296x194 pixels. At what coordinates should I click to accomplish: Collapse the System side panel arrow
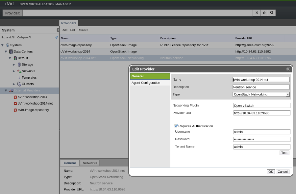click(58, 30)
